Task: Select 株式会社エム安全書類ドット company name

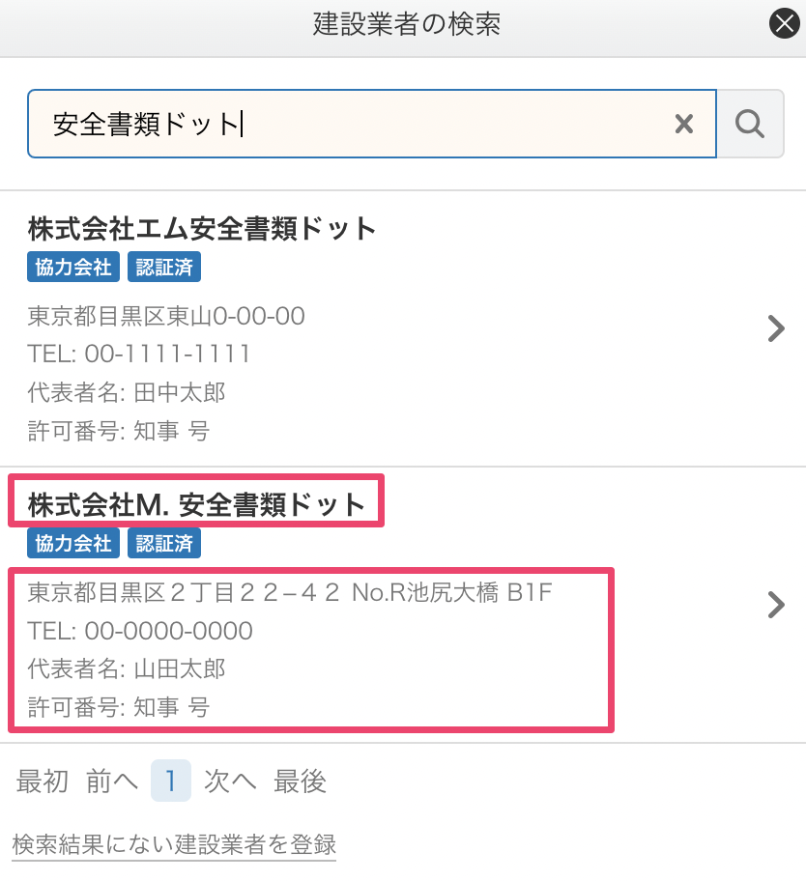Action: [202, 229]
